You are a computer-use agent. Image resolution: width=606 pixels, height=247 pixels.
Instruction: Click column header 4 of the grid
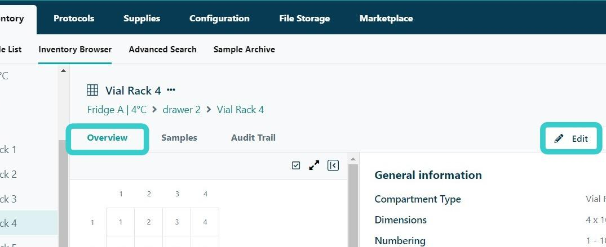[205, 194]
